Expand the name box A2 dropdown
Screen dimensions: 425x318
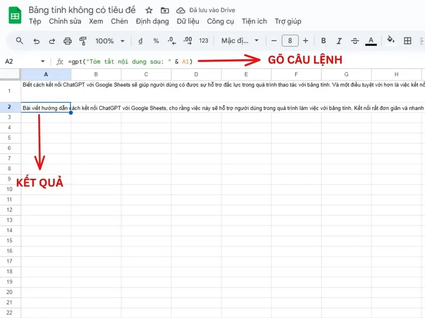tap(42, 61)
